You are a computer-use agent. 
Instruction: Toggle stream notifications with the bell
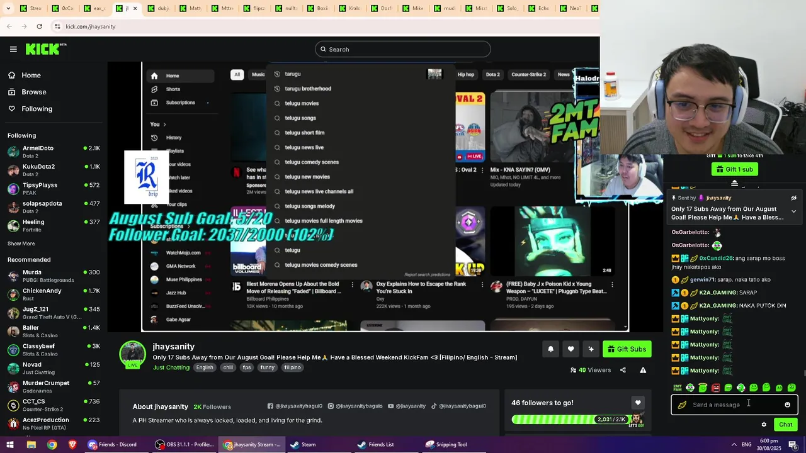(550, 349)
